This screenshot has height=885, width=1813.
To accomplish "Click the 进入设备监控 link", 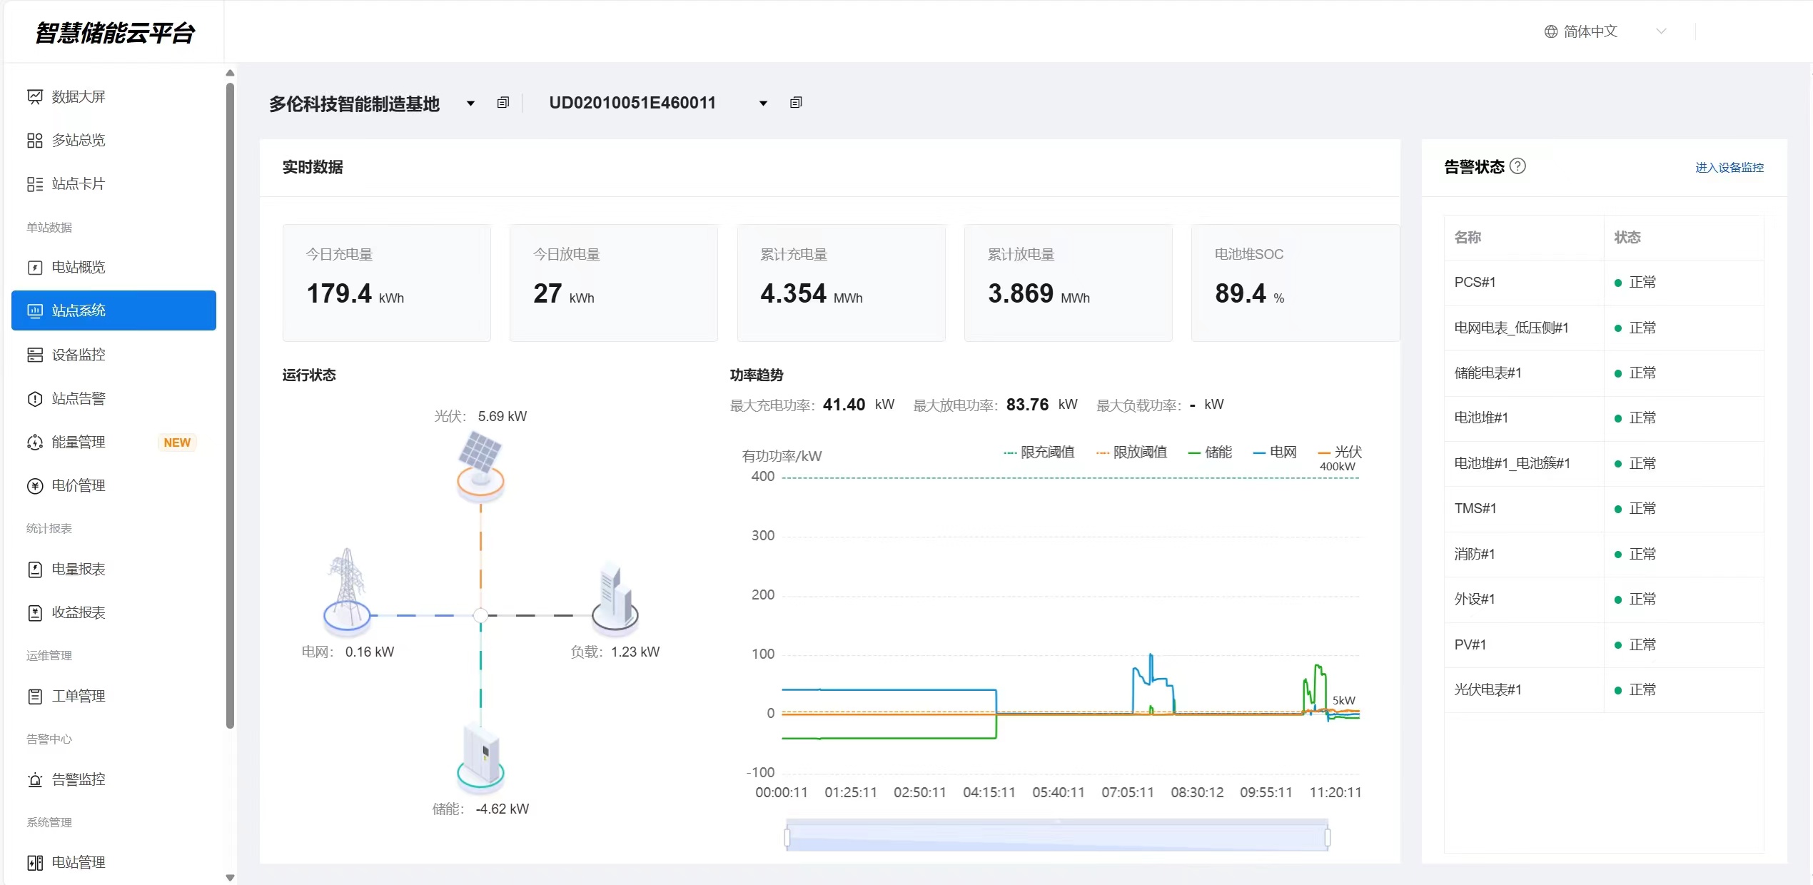I will point(1729,168).
